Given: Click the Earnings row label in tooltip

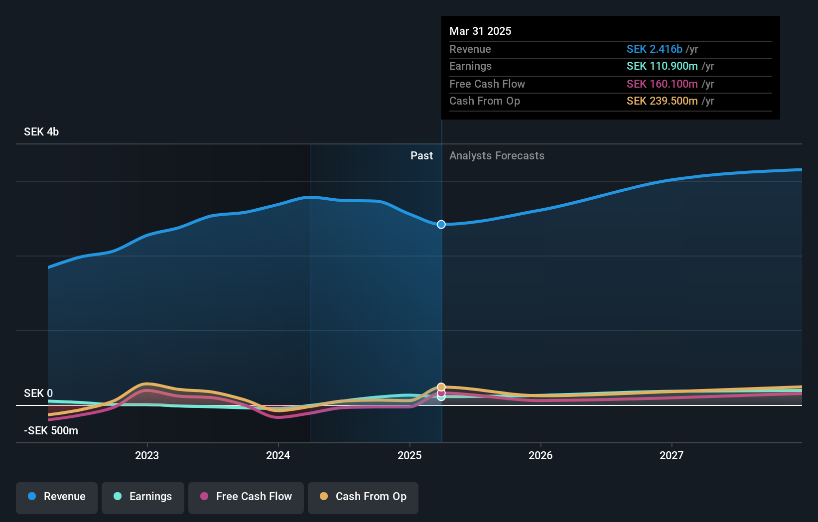Looking at the screenshot, I should point(470,66).
